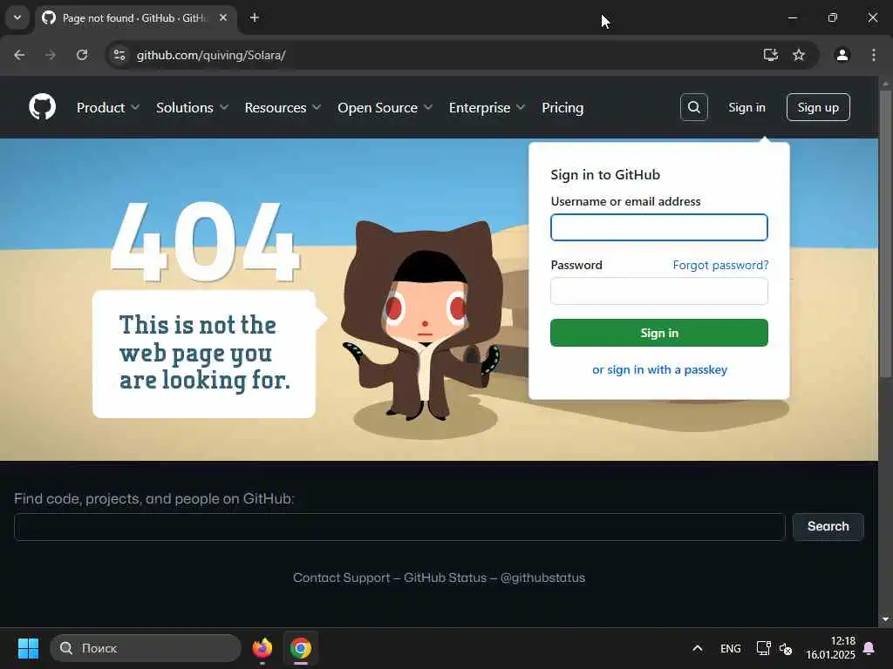Viewport: 893px width, 669px height.
Task: Expand the Solutions menu
Action: [192, 107]
